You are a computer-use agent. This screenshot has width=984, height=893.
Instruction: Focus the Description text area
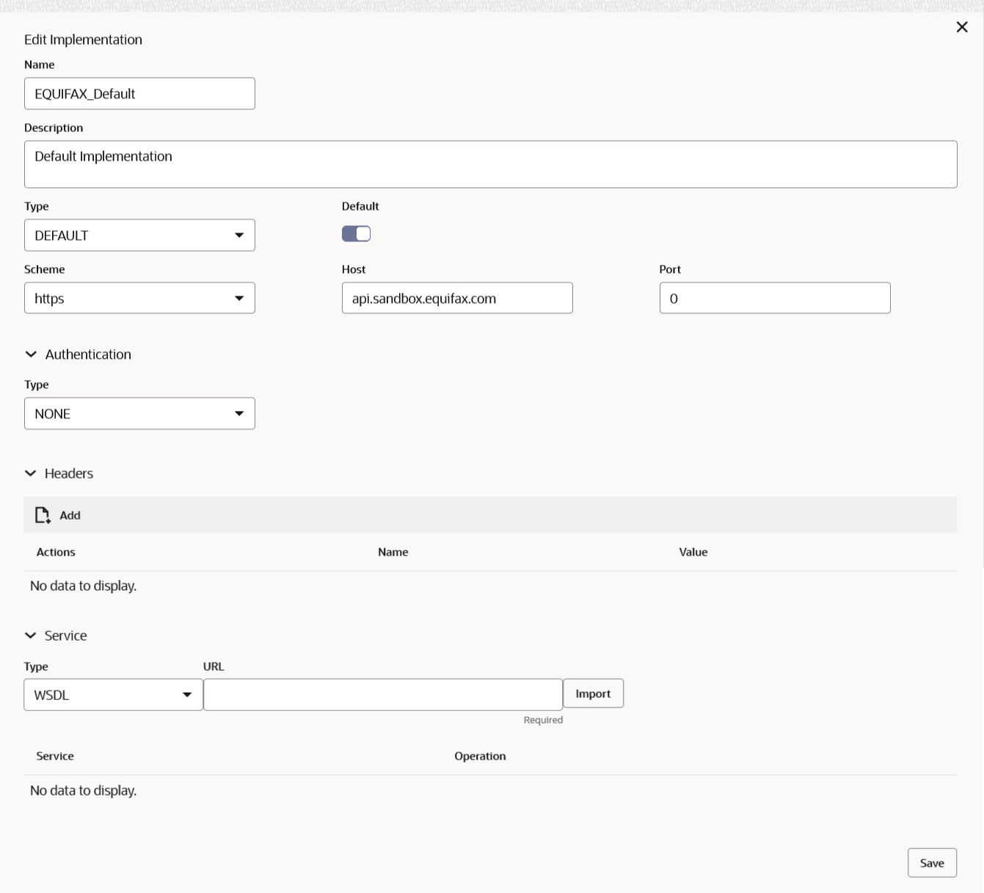click(x=490, y=164)
